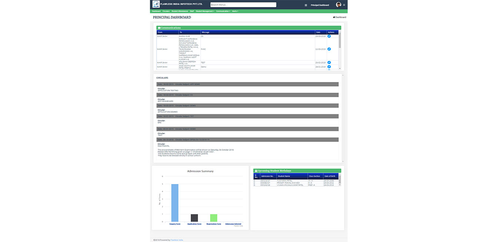Open the Staff menu item
Viewport: 498px width, 242px height.
192,11
